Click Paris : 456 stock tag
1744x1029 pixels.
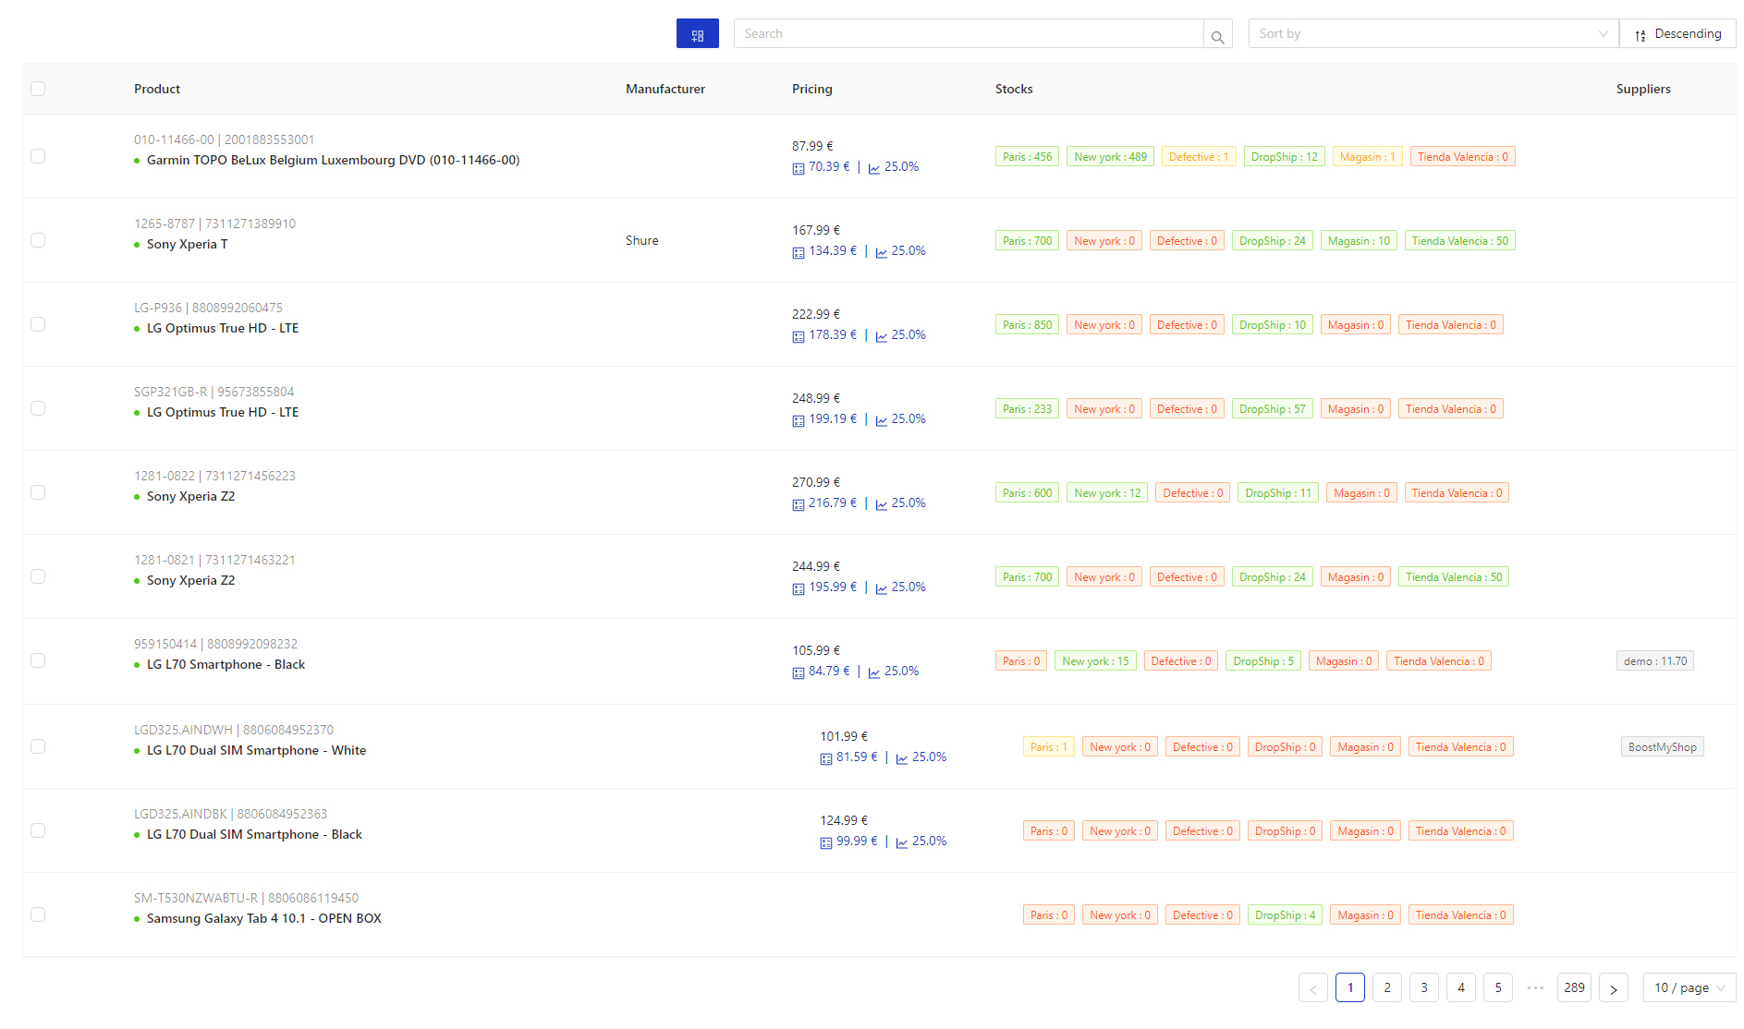1027,157
